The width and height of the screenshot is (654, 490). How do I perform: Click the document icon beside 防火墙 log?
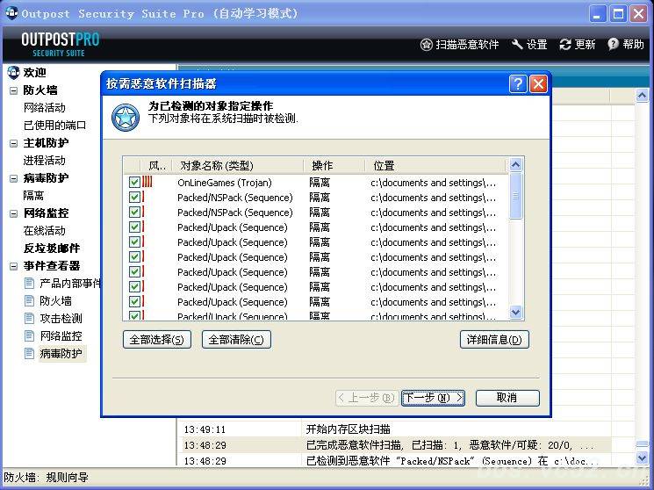29,300
